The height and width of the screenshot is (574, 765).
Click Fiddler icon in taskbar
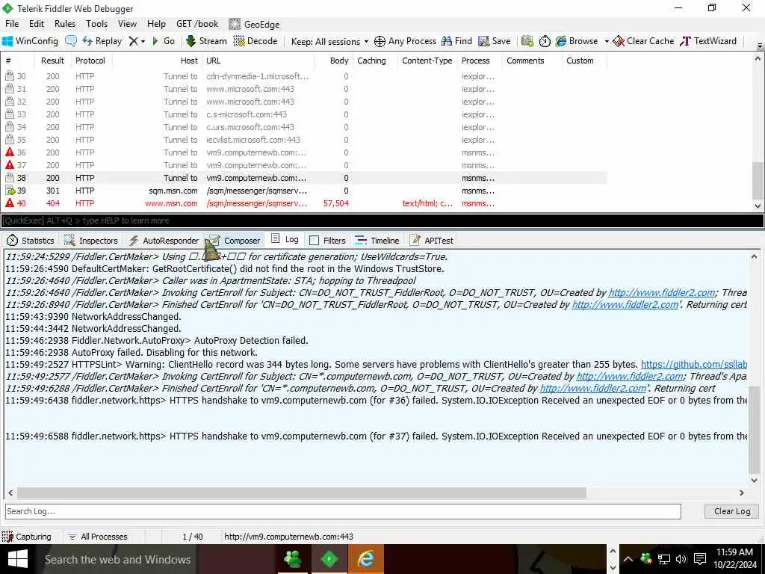click(329, 559)
